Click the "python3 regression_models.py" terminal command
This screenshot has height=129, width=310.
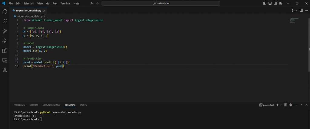61,112
